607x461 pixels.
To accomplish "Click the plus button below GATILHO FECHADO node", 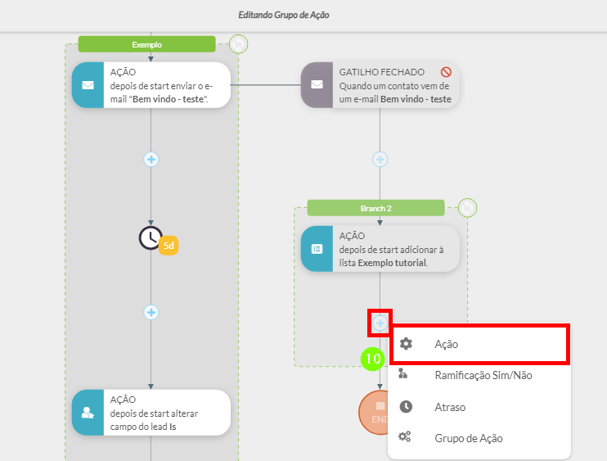I will point(380,159).
